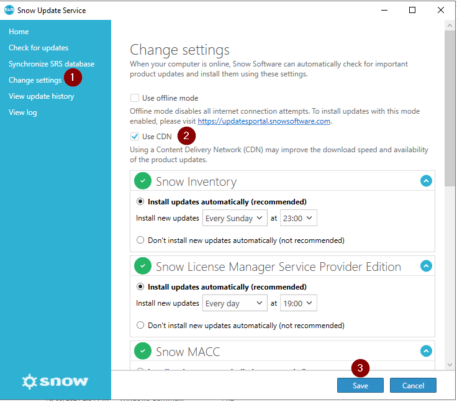Collapse the Snow Inventory section
This screenshot has height=402, width=457.
coord(426,181)
